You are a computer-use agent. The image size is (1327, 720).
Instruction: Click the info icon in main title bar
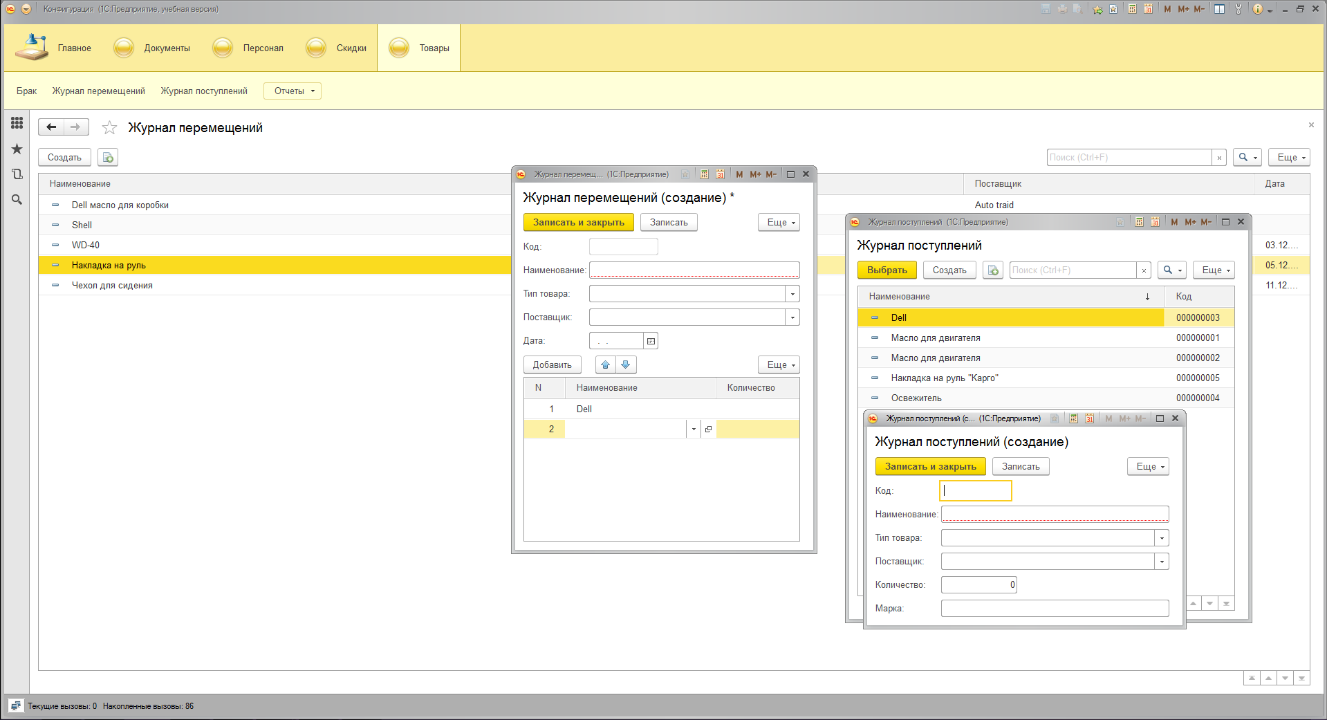1257,9
